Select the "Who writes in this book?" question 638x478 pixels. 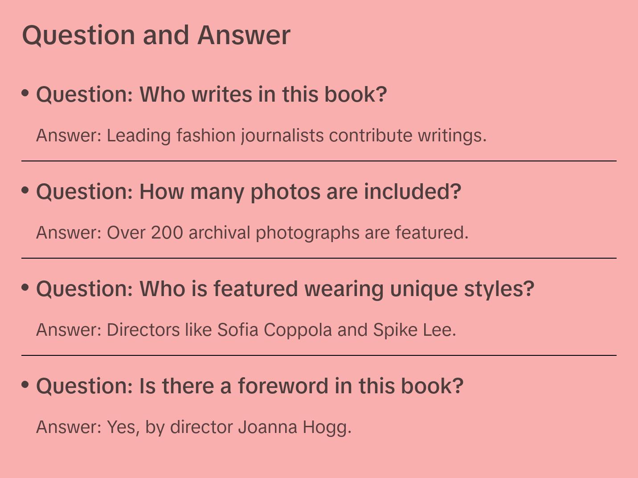(x=211, y=95)
